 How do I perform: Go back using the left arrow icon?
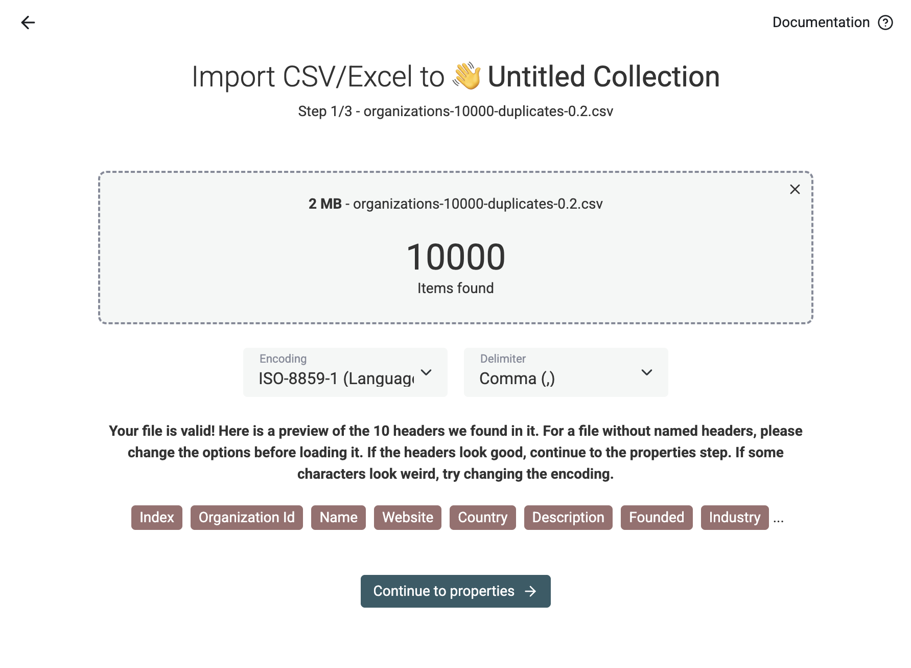click(x=28, y=23)
